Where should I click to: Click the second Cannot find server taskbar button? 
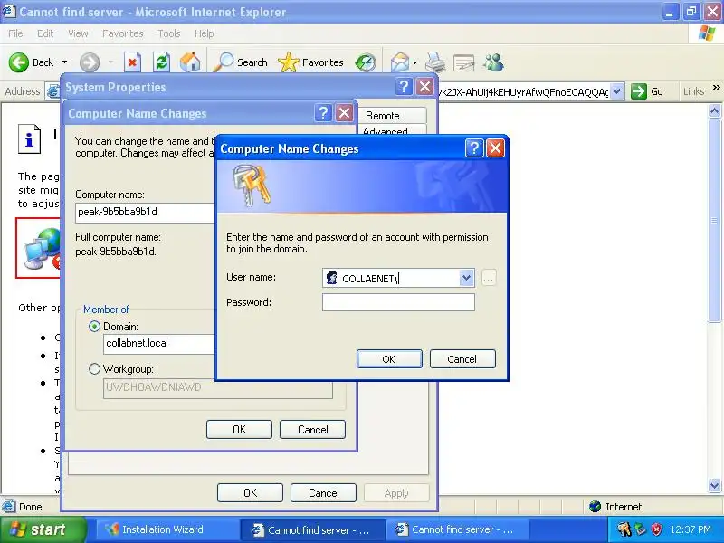click(457, 529)
